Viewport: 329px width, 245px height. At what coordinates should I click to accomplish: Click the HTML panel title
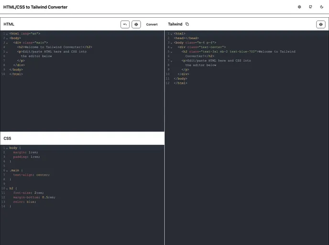tap(9, 24)
